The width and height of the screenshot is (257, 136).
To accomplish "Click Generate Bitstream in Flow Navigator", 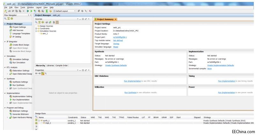I will (x=19, y=114).
